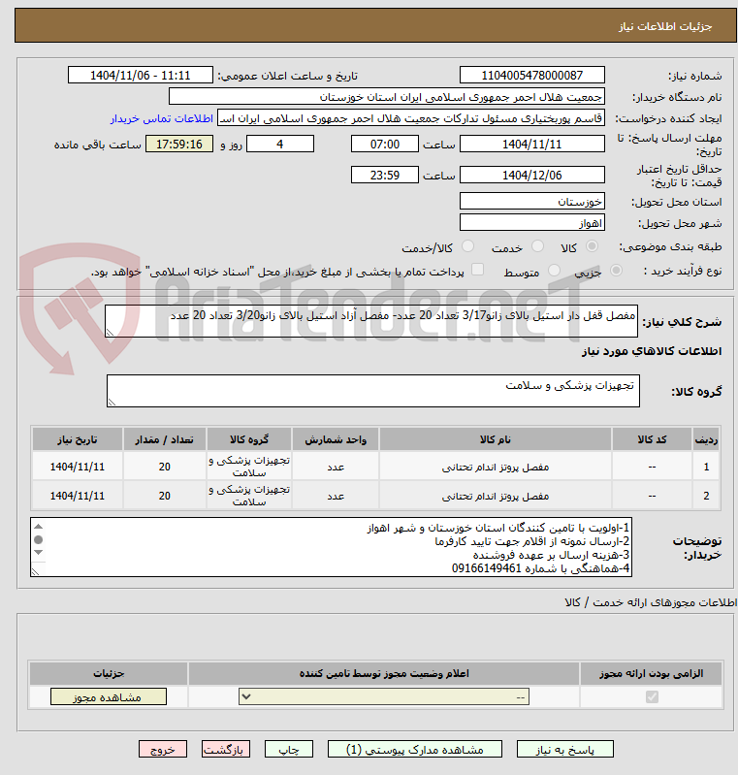Select the 'کالا' radio button
The width and height of the screenshot is (738, 775).
[592, 246]
